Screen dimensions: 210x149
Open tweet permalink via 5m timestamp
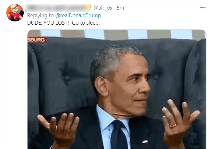point(120,8)
